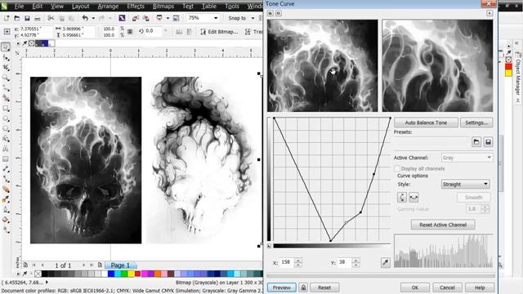Select the Zoom tool in toolbox
This screenshot has width=523, height=294.
(6, 78)
